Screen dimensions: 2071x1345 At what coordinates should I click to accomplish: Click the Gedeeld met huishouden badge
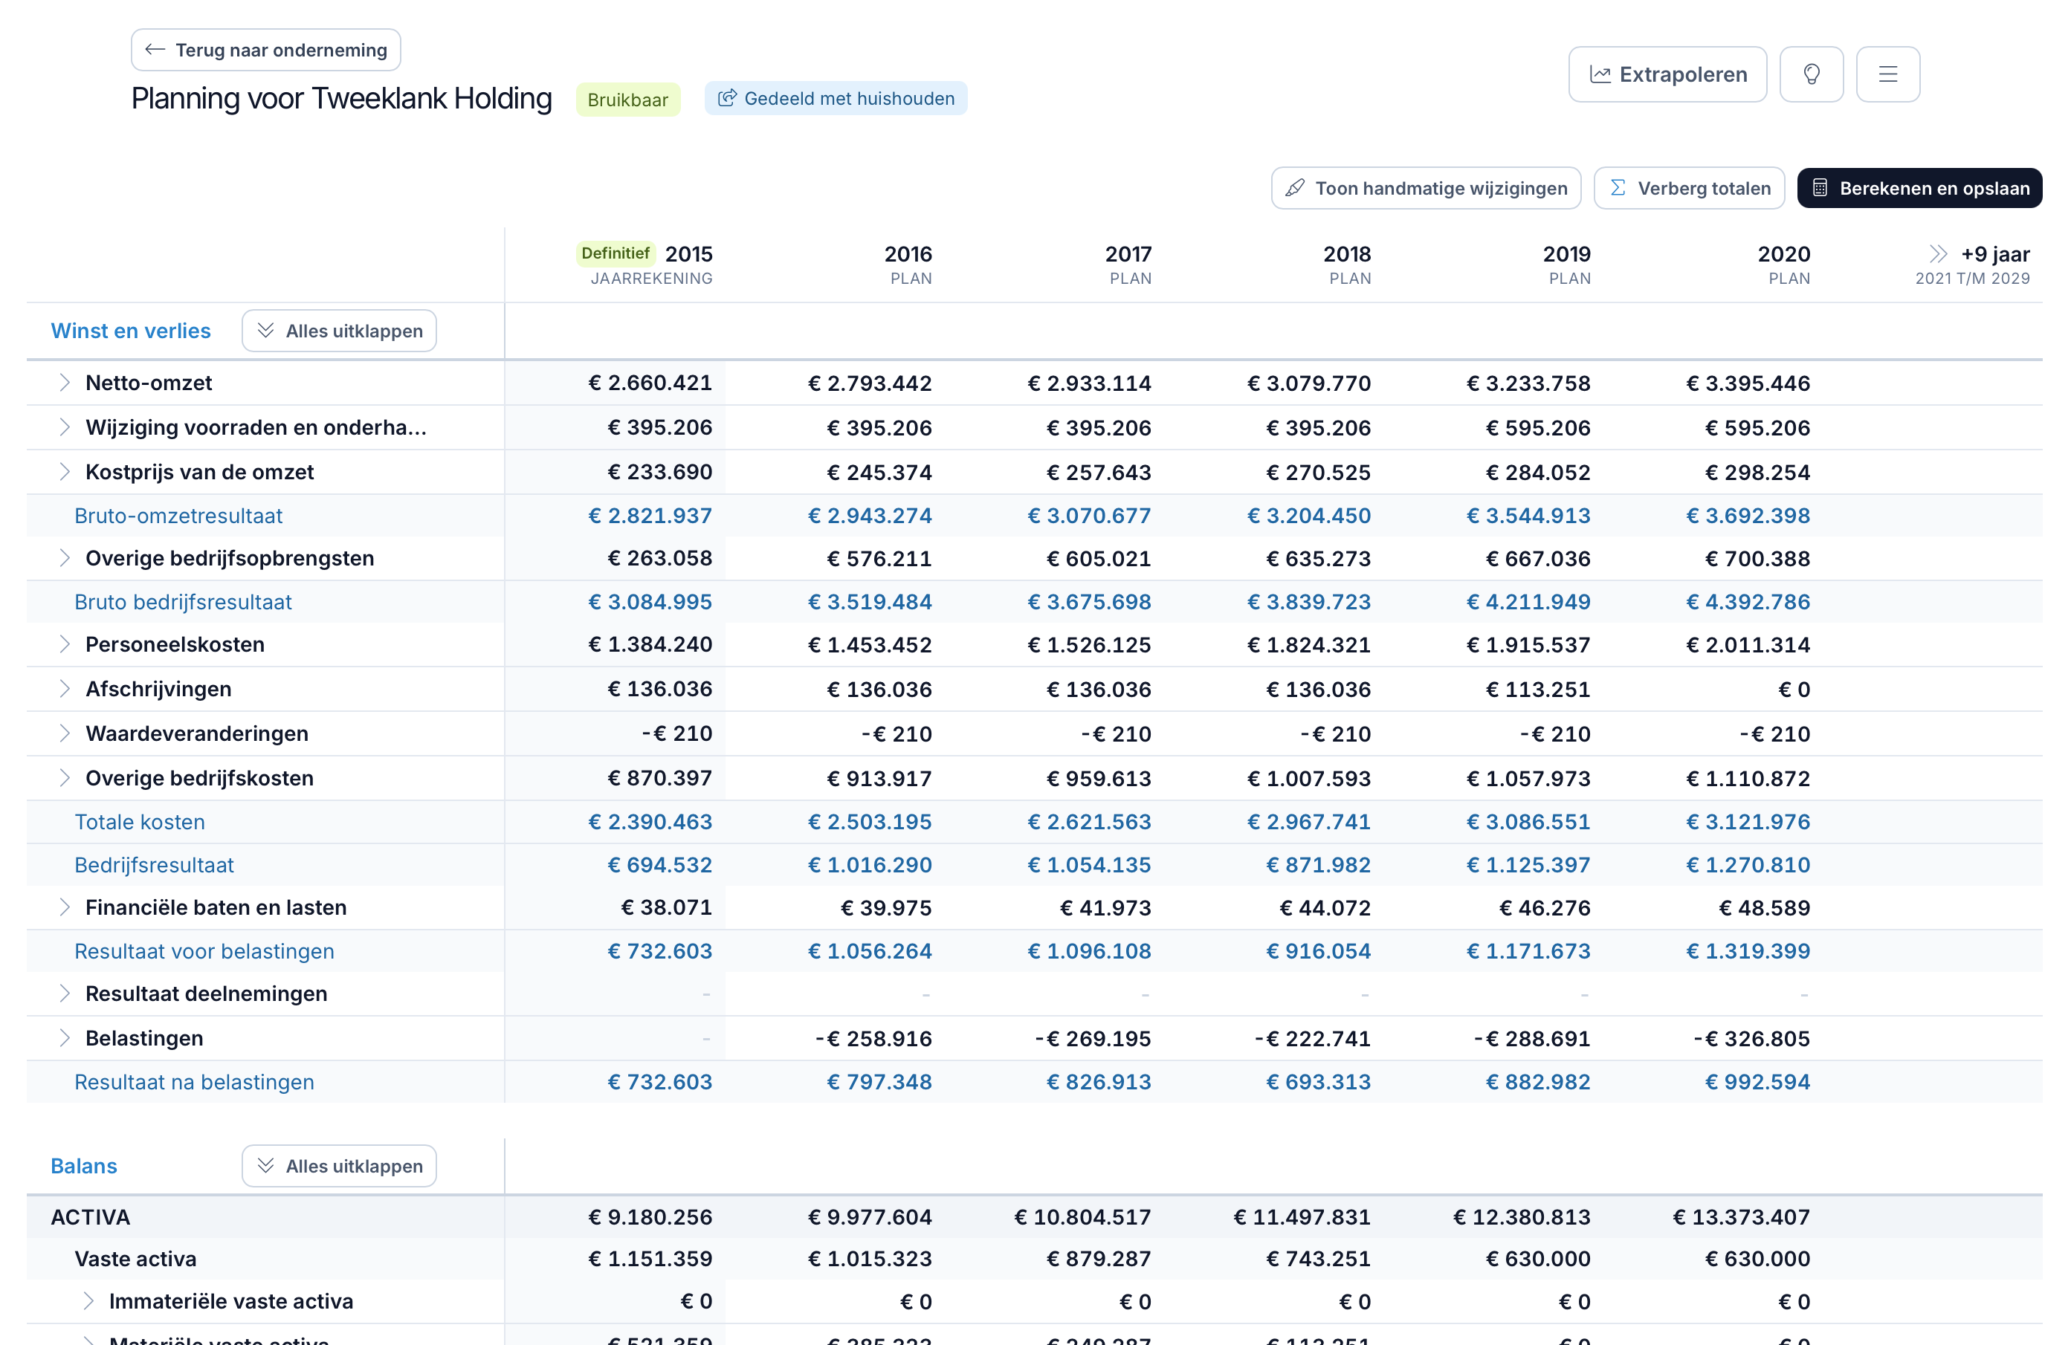click(836, 98)
